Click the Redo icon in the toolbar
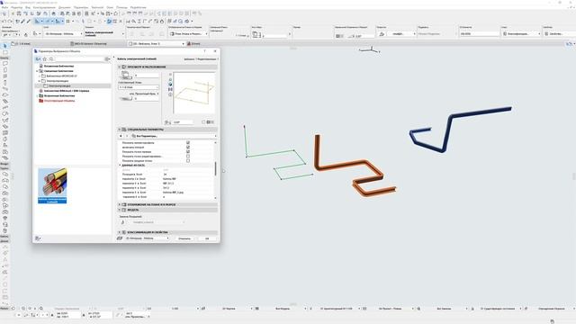This screenshot has height=324, width=576. (x=10, y=22)
